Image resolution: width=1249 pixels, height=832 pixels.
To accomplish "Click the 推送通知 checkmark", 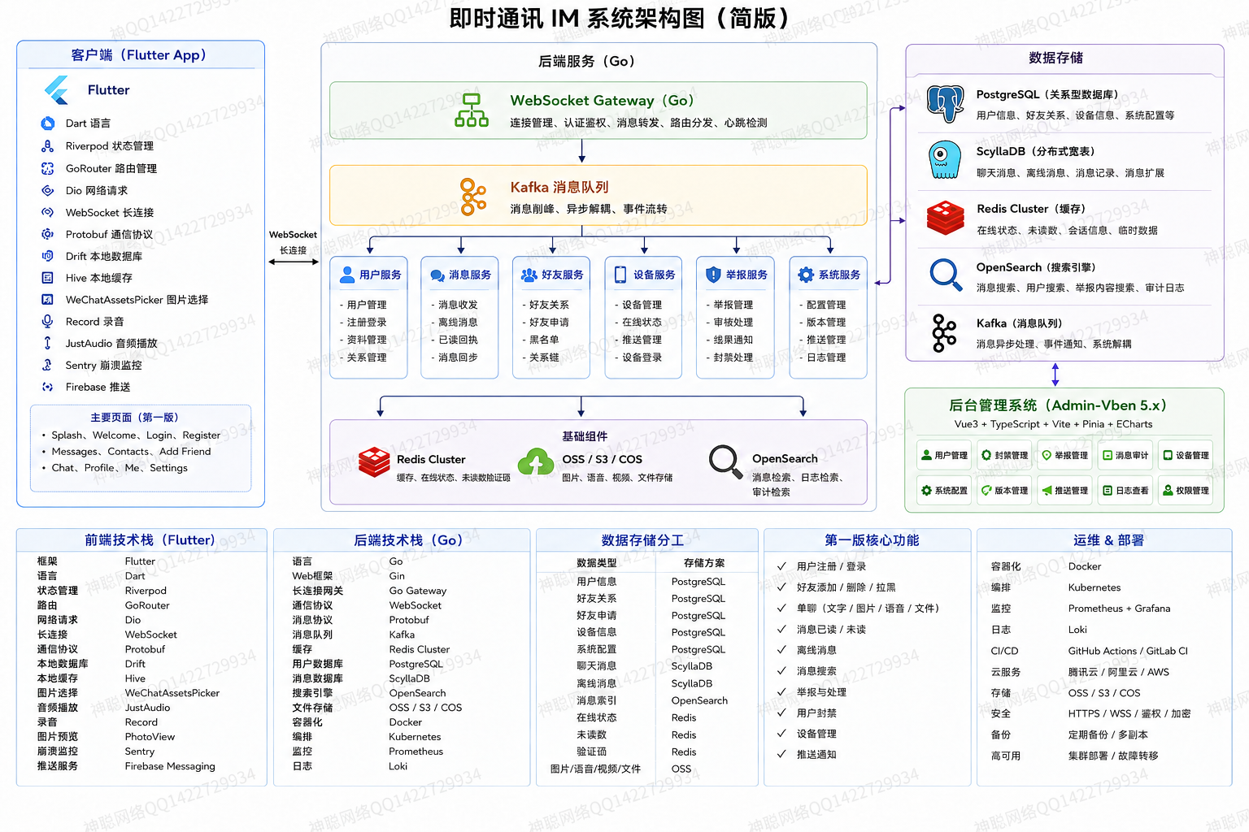I will click(x=781, y=754).
